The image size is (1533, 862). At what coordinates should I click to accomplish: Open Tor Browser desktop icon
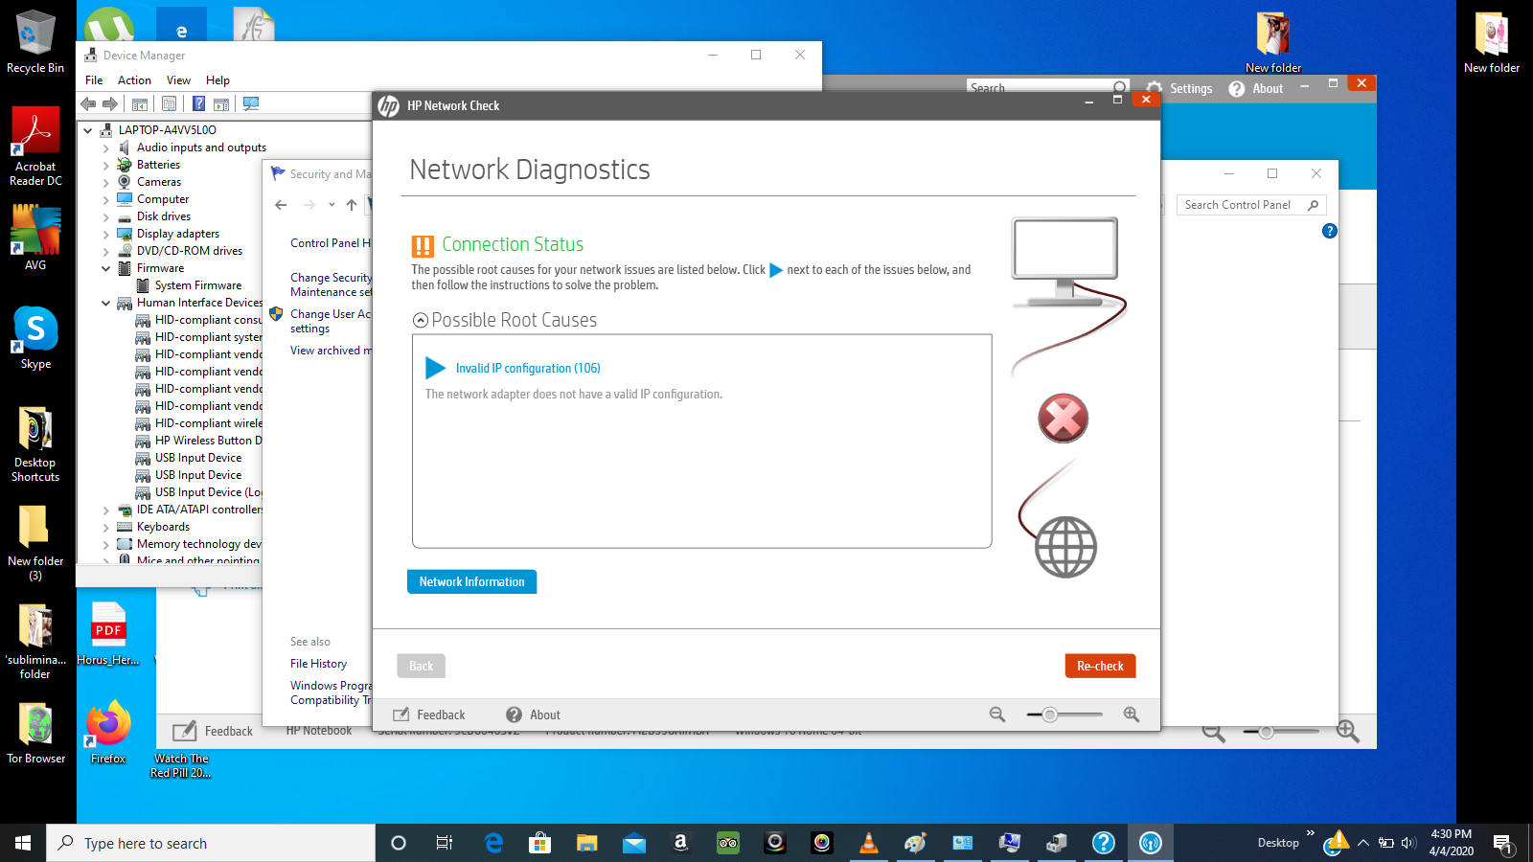(36, 734)
